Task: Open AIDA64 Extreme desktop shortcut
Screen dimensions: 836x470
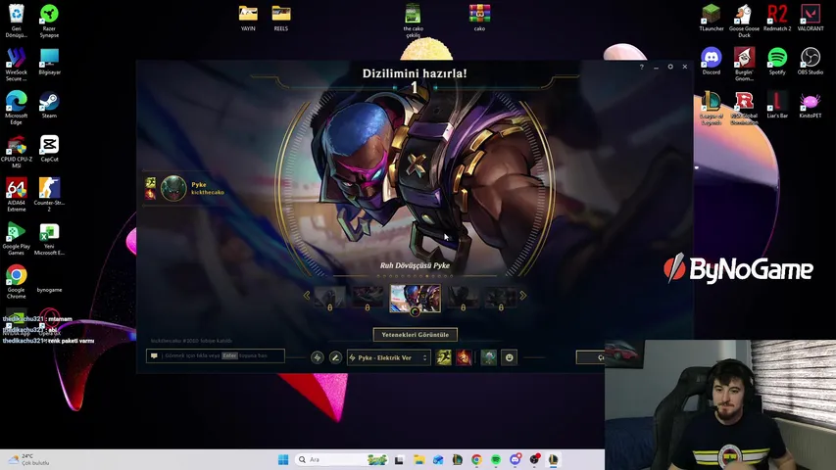Action: click(16, 195)
